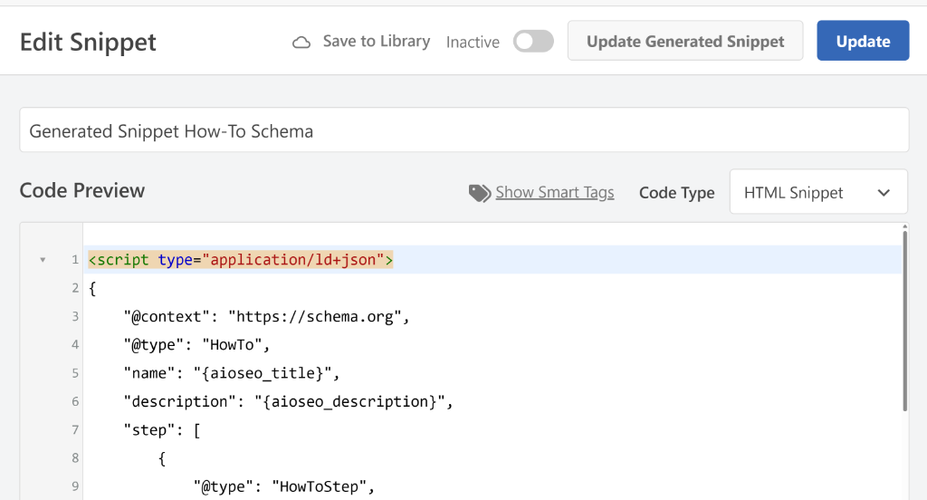Click the "@type": "HowTo" line
Screen dimensions: 927x500
coord(196,345)
